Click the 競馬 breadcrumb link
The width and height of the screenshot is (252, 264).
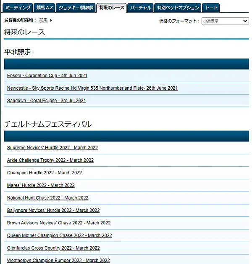pos(43,20)
